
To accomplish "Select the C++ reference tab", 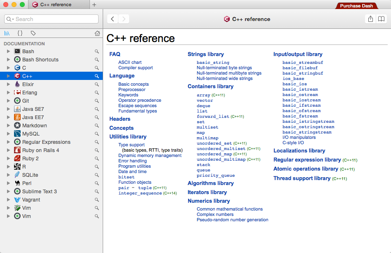I will pos(59,5).
